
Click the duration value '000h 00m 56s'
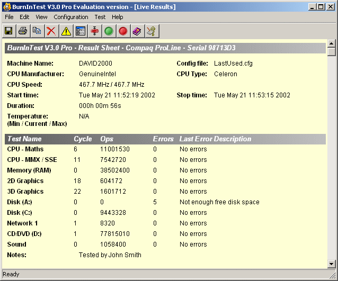(x=100, y=106)
